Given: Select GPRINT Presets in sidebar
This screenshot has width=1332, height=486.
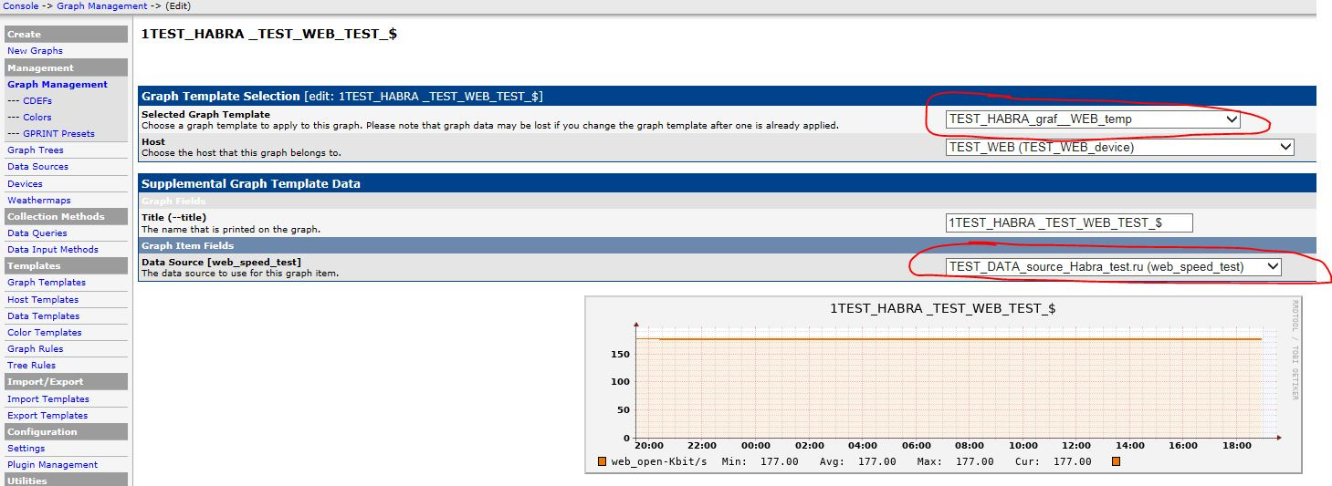Looking at the screenshot, I should click(58, 133).
